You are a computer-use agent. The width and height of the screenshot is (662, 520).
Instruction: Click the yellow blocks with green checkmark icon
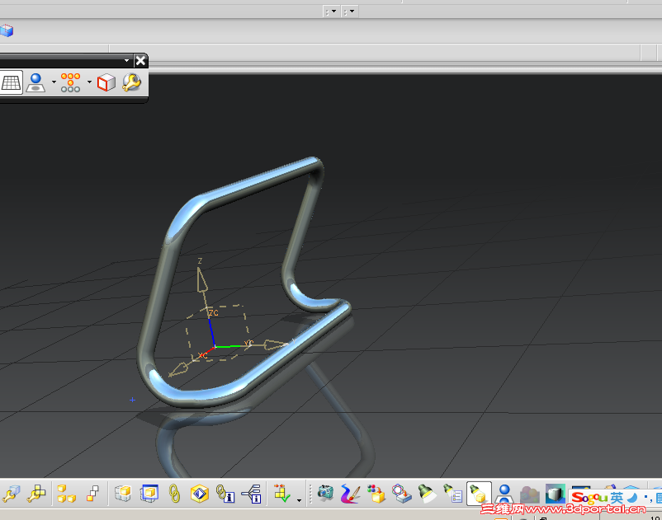(281, 494)
